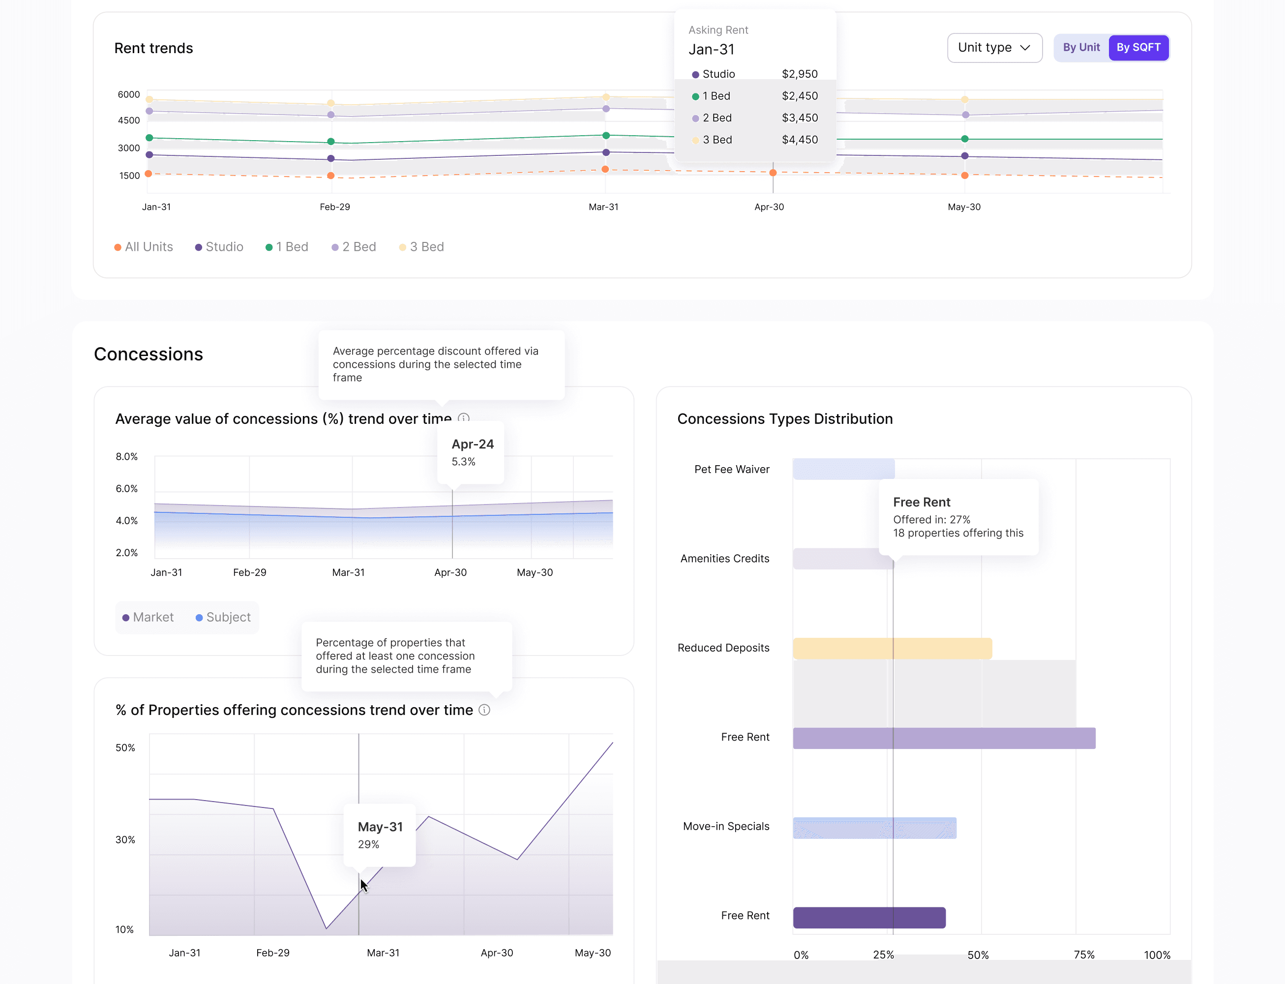Toggle the Subject legend series
Screen dimensions: 1285x984
[223, 617]
